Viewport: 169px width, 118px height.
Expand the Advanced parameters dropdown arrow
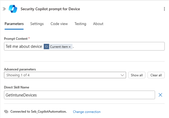point(122,75)
